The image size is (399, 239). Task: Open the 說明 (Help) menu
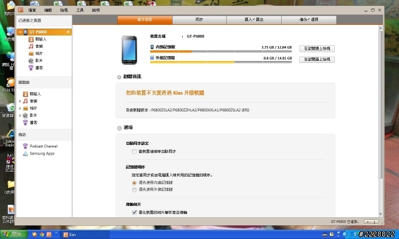[x=95, y=10]
